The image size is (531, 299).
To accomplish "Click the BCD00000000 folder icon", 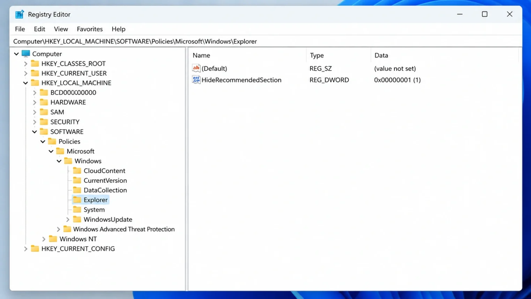I will 44,93.
